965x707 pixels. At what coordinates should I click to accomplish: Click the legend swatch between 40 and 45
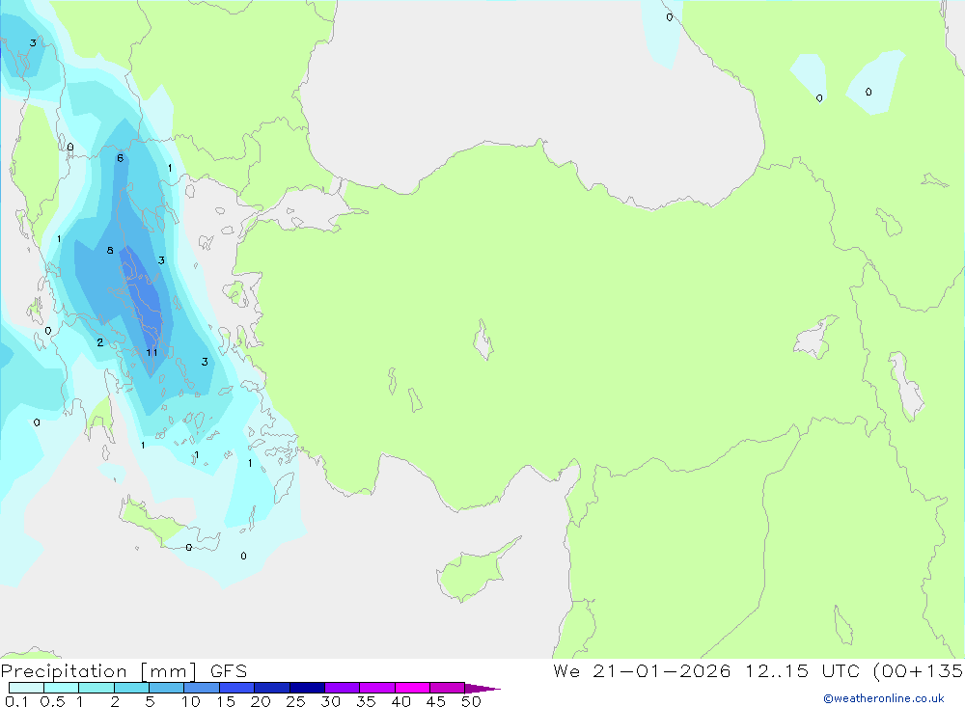[412, 688]
